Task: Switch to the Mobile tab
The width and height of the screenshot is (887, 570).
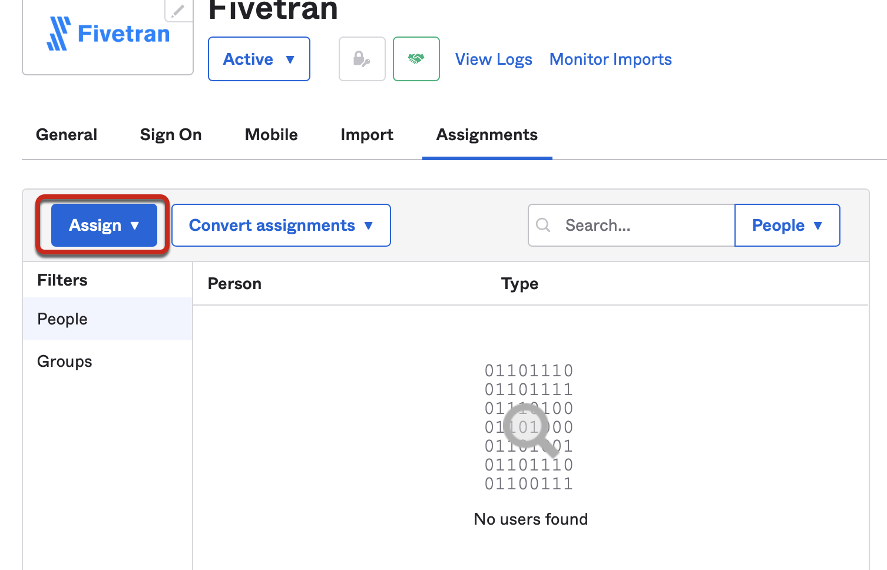Action: point(272,135)
